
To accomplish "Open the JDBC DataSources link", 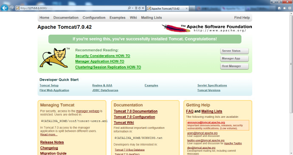I will [x=105, y=90].
